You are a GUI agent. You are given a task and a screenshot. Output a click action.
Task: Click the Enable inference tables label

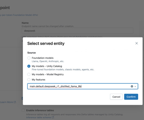click(40, 110)
